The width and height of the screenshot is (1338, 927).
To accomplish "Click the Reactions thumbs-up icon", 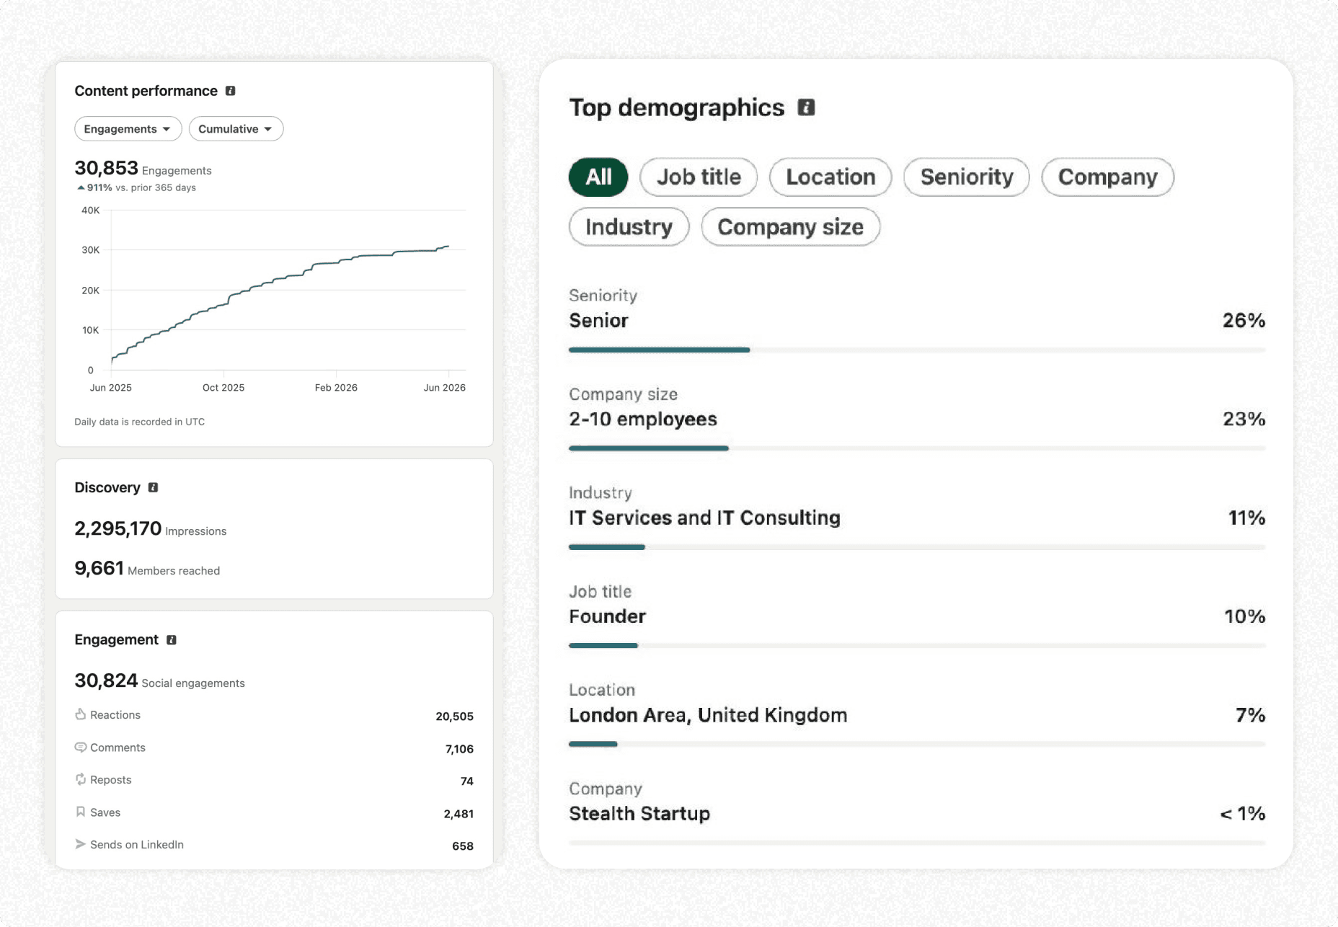I will pos(80,714).
